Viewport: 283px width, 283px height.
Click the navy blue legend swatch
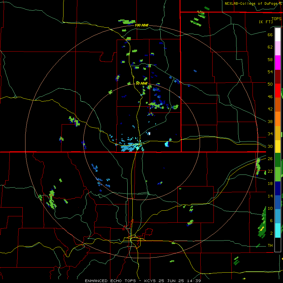(278, 188)
